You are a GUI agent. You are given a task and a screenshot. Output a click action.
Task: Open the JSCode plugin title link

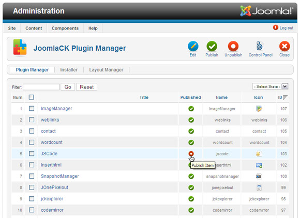click(x=49, y=154)
